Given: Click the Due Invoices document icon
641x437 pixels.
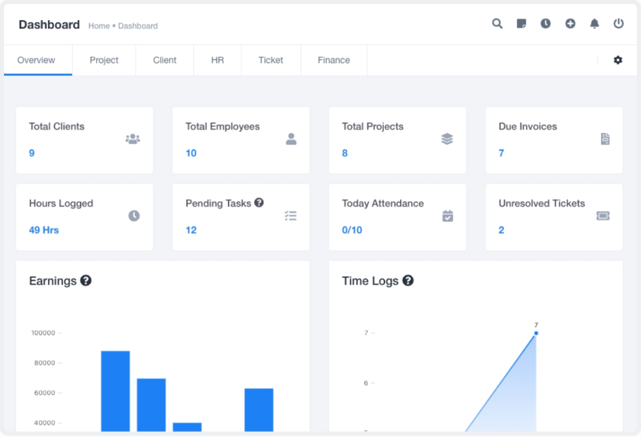Looking at the screenshot, I should (605, 139).
